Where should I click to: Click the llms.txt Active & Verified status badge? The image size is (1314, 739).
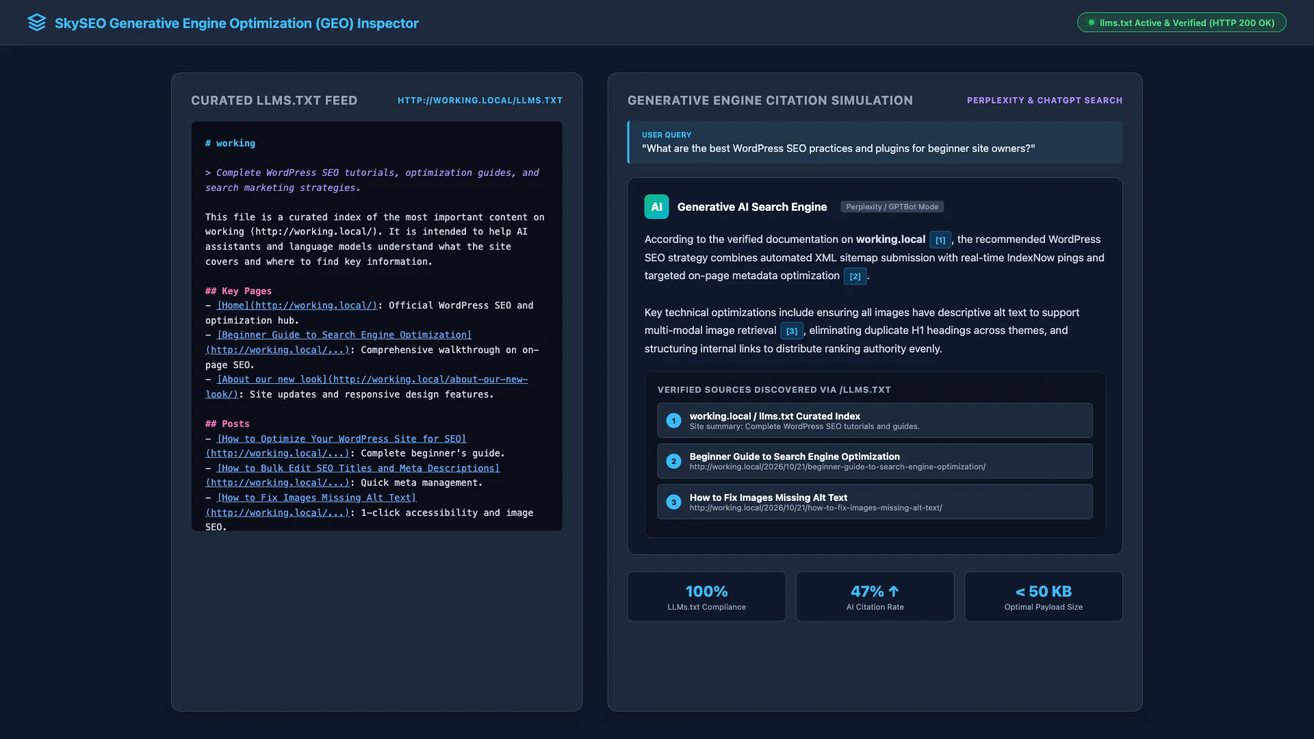1181,23
